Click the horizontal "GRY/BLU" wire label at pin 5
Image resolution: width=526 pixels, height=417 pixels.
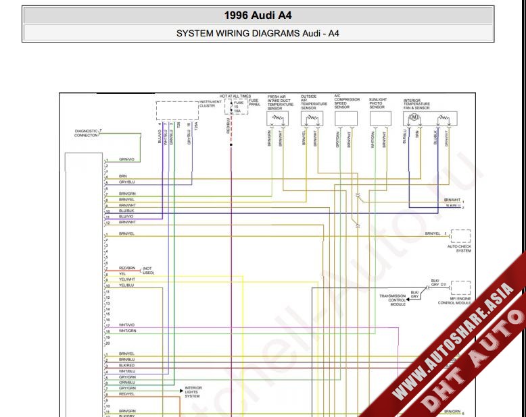tap(127, 182)
